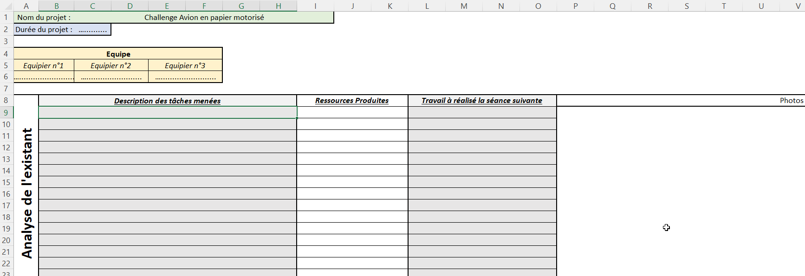805x276 pixels.
Task: Select the vertical 'Analyse de l'existant' cell
Action: [x=26, y=193]
